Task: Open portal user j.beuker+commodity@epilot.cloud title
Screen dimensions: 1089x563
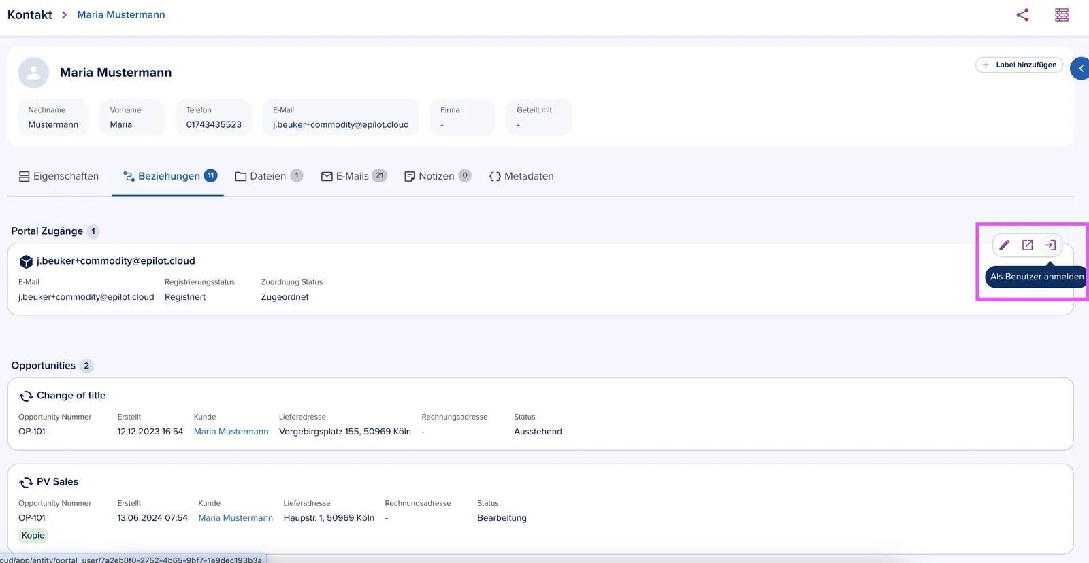Action: pos(116,261)
